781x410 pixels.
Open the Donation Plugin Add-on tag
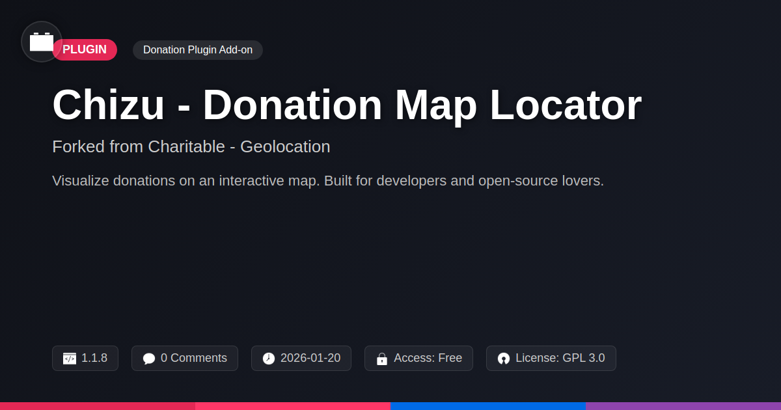(x=198, y=50)
